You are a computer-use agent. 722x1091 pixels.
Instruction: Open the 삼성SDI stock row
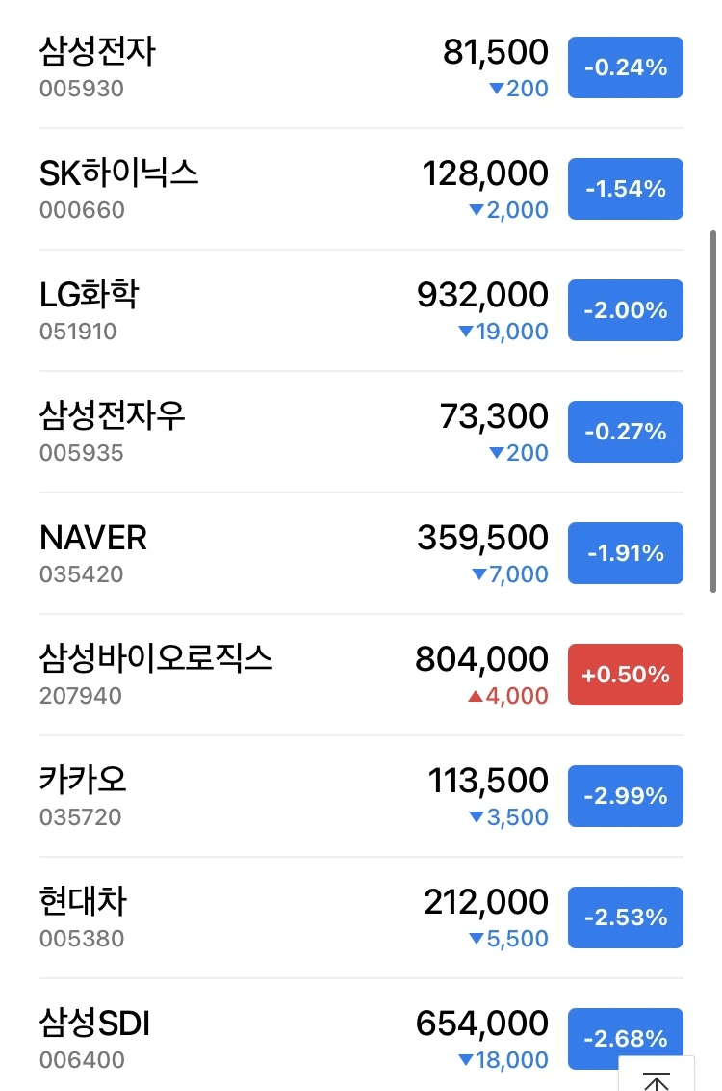click(361, 1035)
